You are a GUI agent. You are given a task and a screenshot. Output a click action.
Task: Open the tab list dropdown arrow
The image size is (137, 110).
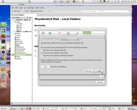[130, 15]
